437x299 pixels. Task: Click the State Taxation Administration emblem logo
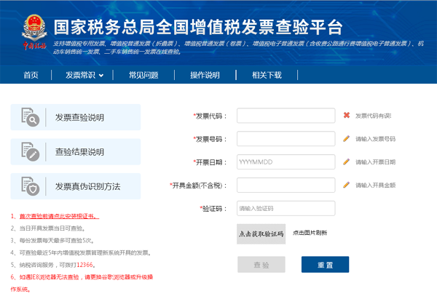[34, 32]
